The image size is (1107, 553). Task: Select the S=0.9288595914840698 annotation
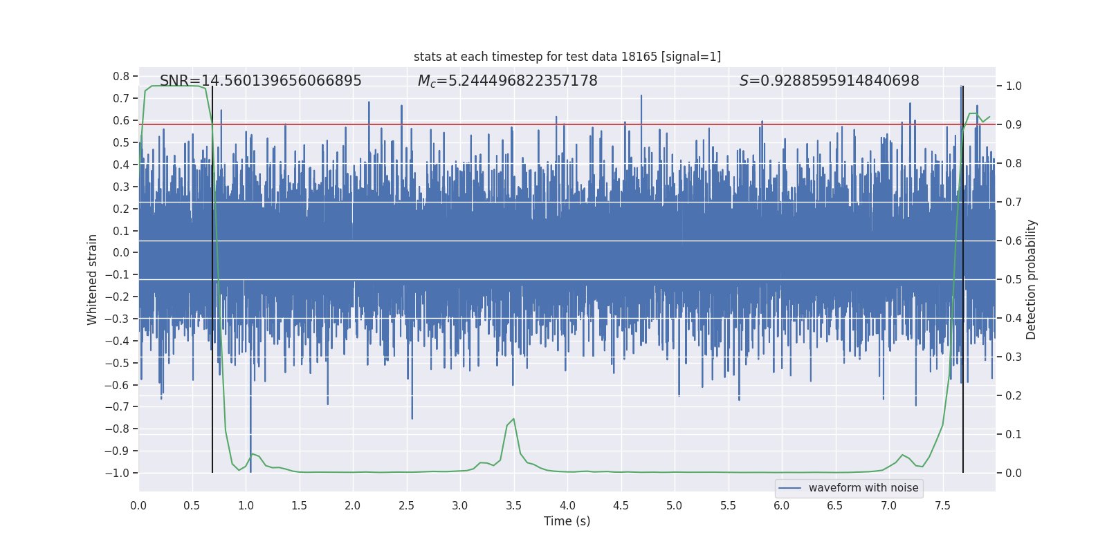(830, 81)
